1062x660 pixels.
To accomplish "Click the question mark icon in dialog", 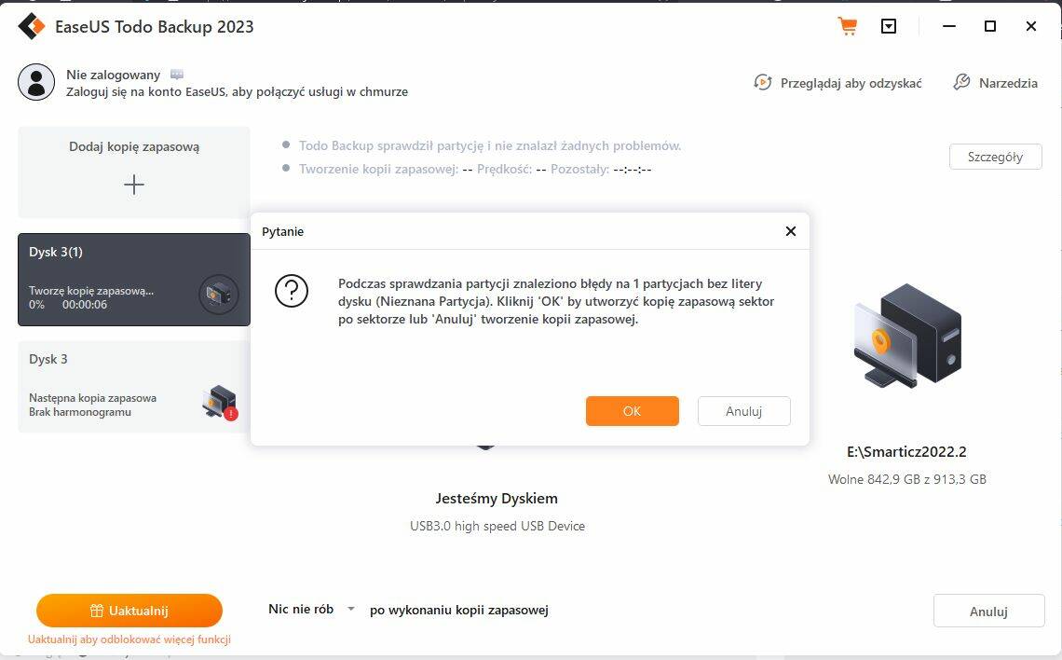I will pyautogui.click(x=292, y=291).
